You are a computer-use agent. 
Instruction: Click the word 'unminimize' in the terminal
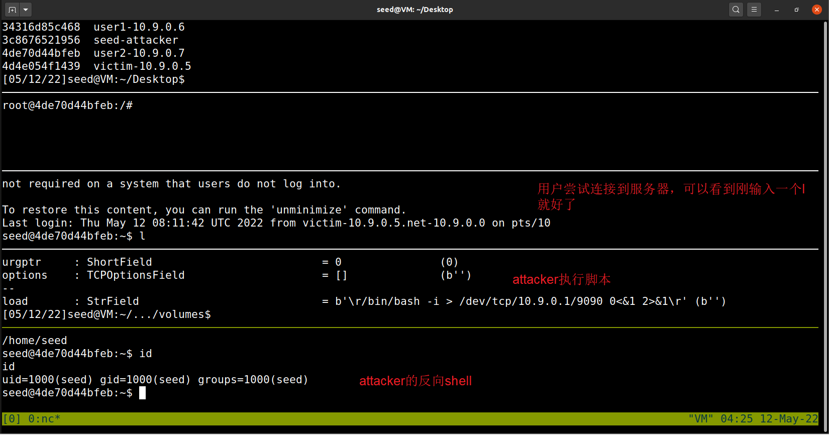click(309, 210)
